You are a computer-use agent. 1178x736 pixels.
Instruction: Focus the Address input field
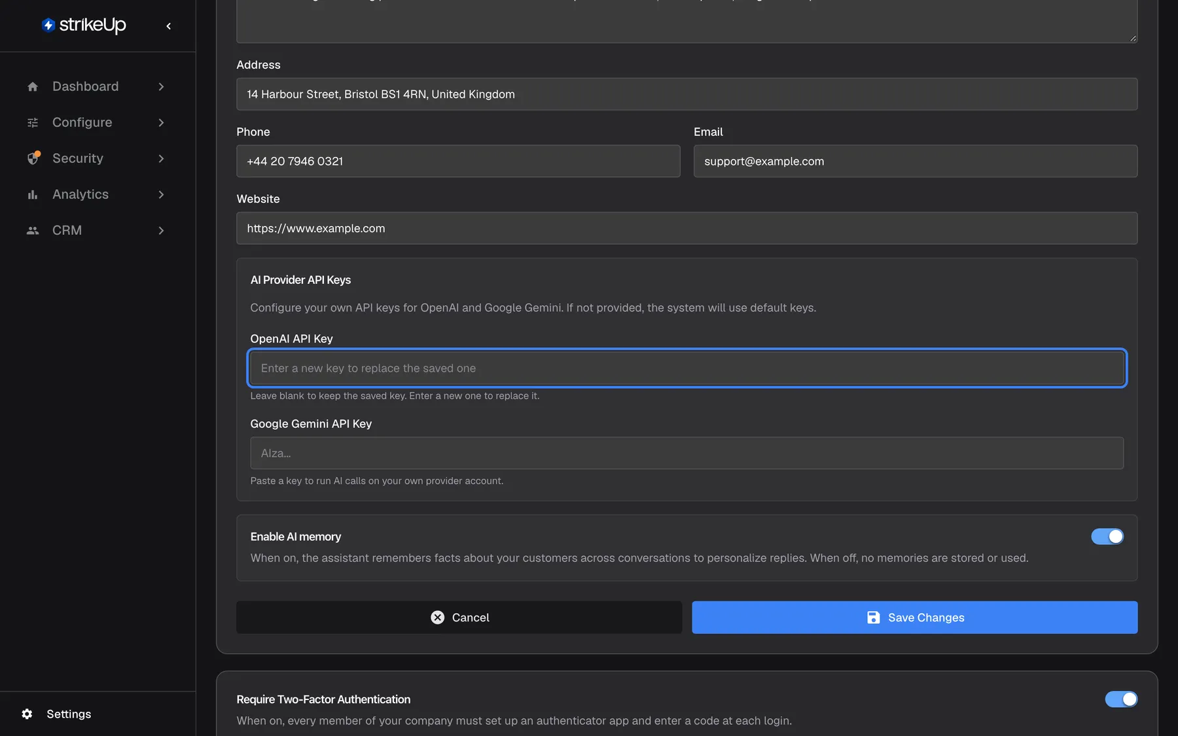[687, 94]
